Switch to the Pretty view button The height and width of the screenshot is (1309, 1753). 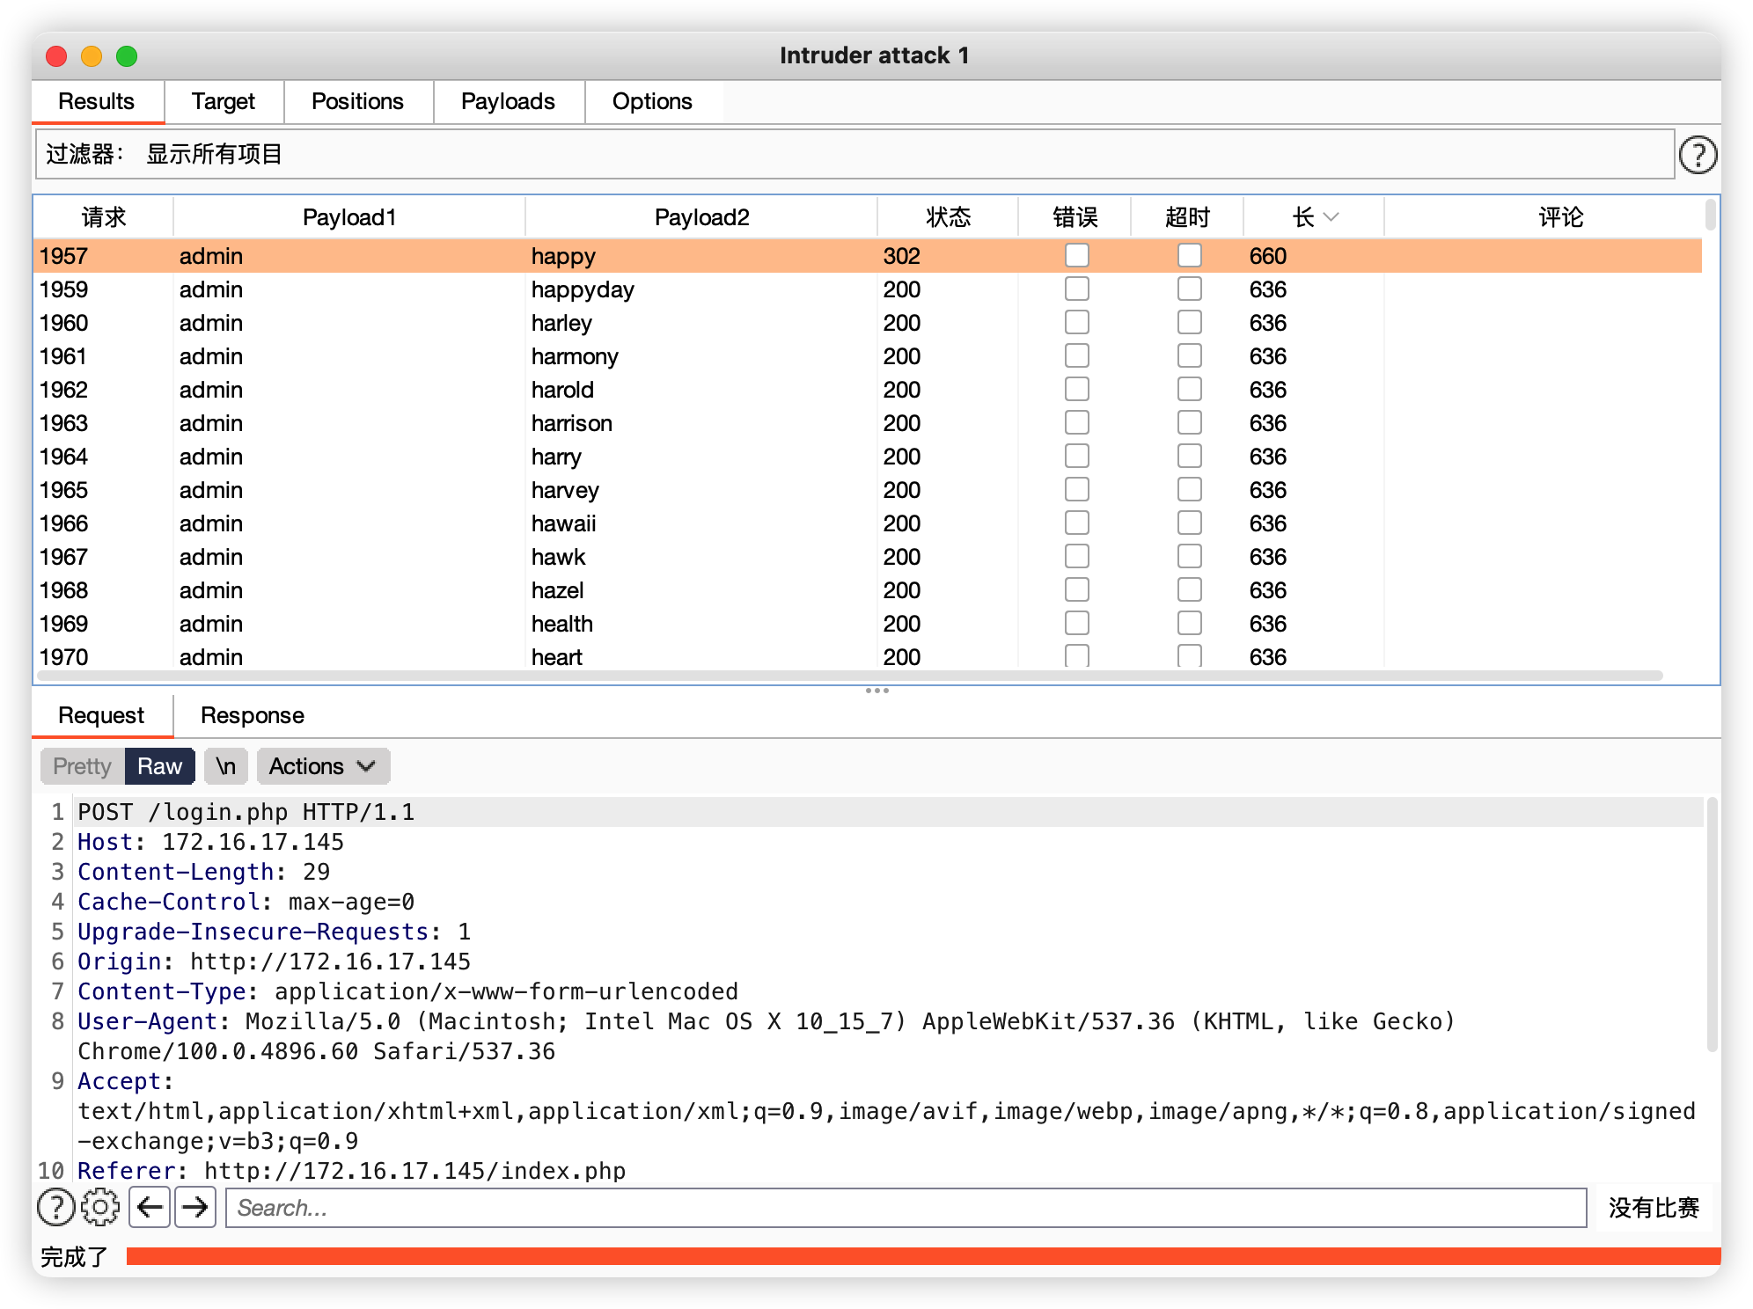tap(82, 766)
